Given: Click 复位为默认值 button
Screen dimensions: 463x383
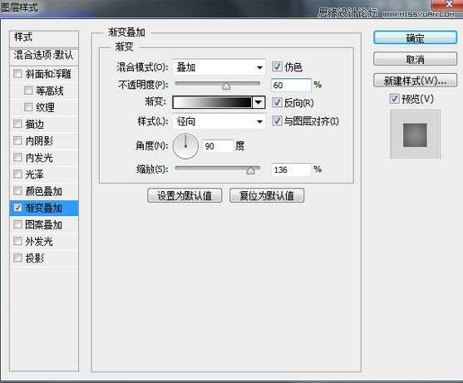Looking at the screenshot, I should (x=267, y=195).
